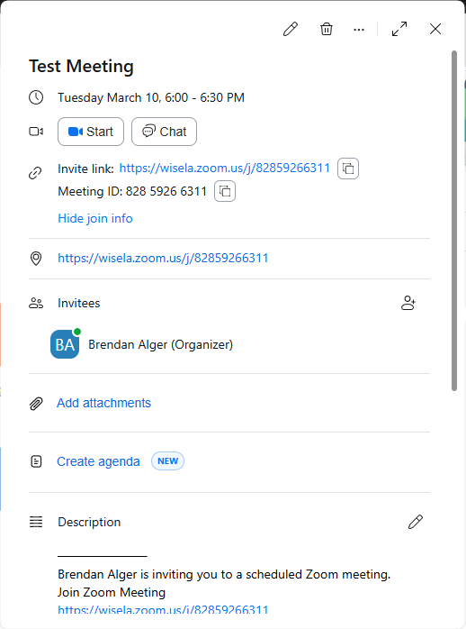The image size is (466, 629).
Task: Click the chain link icon beside Invite link
Action: pos(35,173)
